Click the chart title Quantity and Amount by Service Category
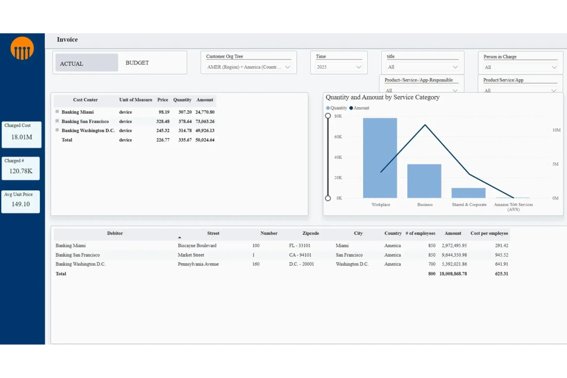567x378 pixels. pyautogui.click(x=382, y=97)
